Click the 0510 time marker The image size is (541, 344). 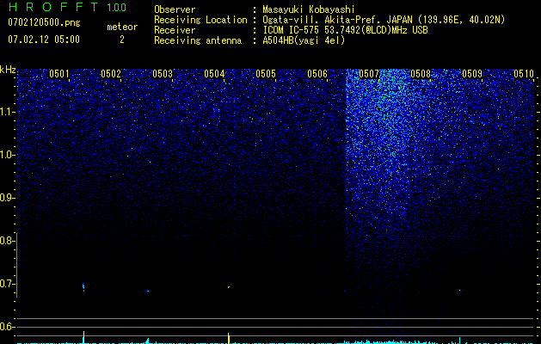(x=524, y=74)
